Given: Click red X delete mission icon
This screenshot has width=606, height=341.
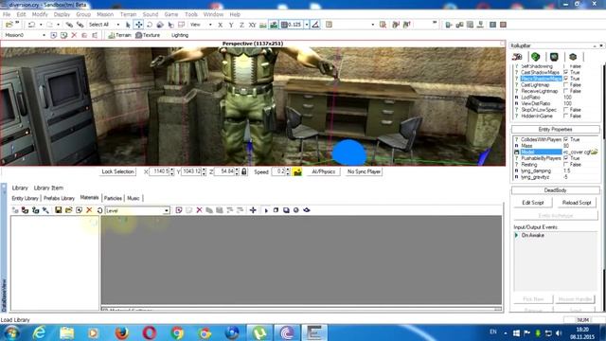Looking at the screenshot, I should click(x=74, y=35).
